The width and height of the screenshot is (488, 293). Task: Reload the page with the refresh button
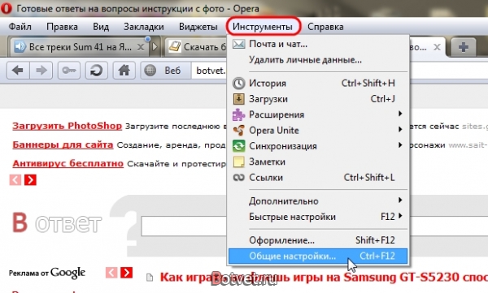tap(97, 71)
